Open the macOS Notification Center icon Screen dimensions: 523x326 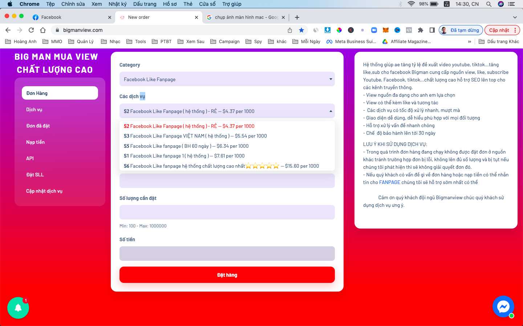tap(511, 4)
